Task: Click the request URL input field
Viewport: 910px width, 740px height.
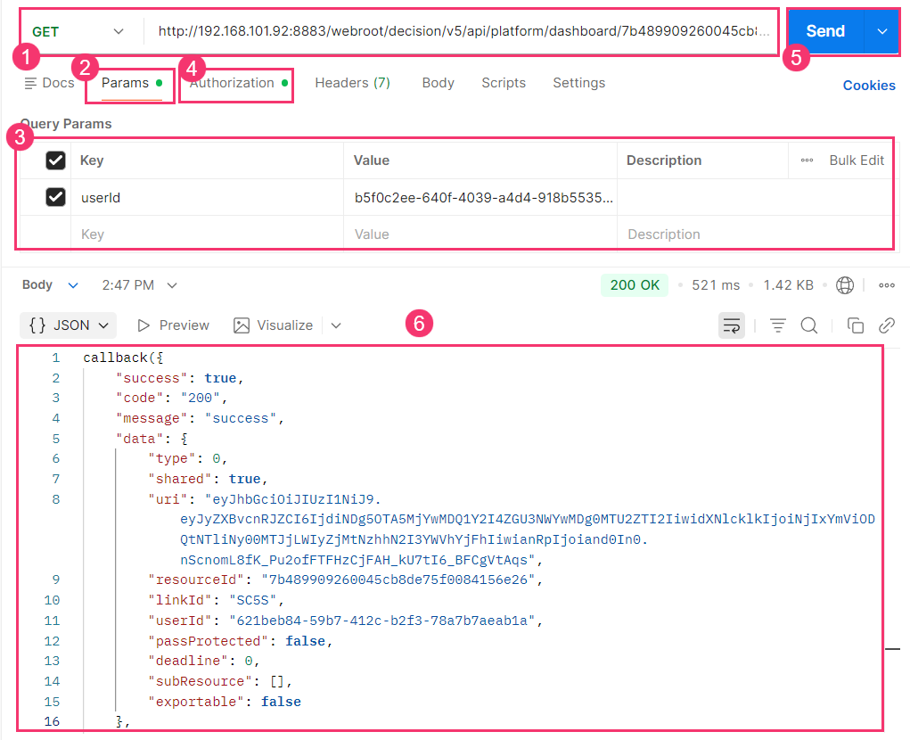Action: [x=463, y=31]
